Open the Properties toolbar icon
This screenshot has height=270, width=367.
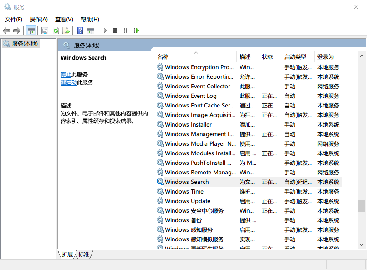point(45,31)
